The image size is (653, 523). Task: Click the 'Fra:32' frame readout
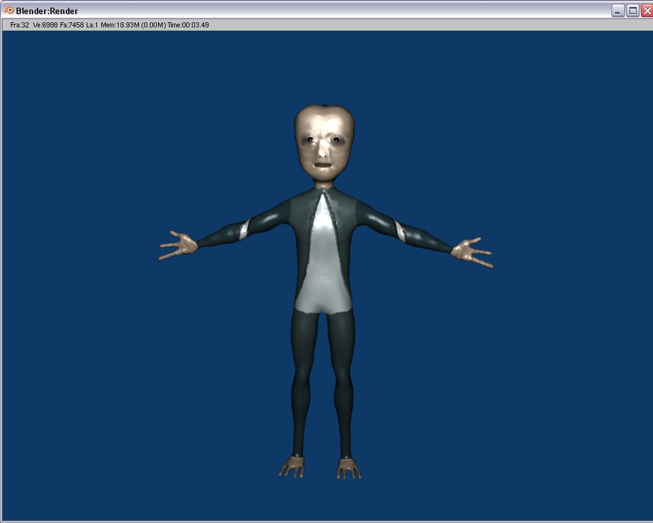pyautogui.click(x=20, y=25)
